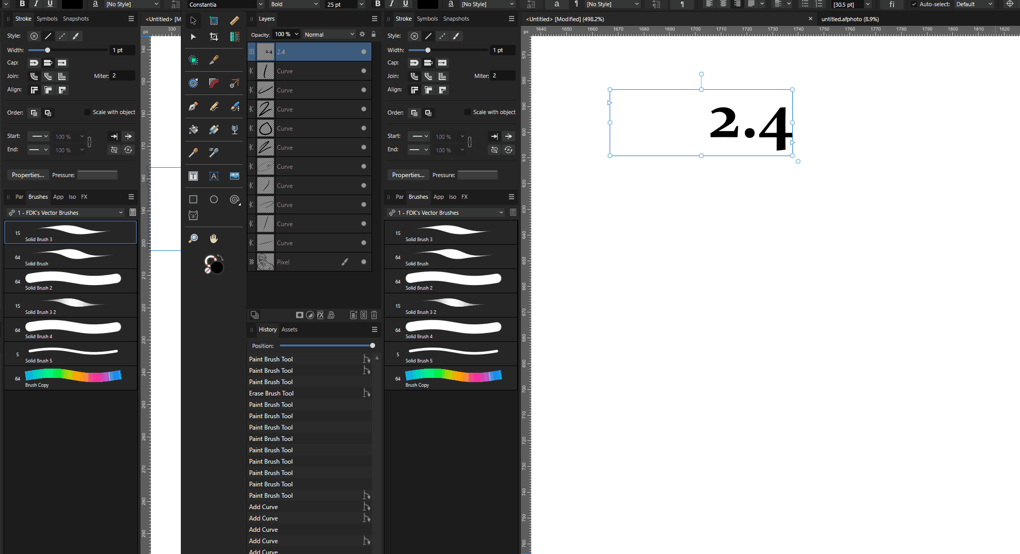The height and width of the screenshot is (554, 1020).
Task: Switch to Symbols tab in left panel
Action: coord(47,19)
